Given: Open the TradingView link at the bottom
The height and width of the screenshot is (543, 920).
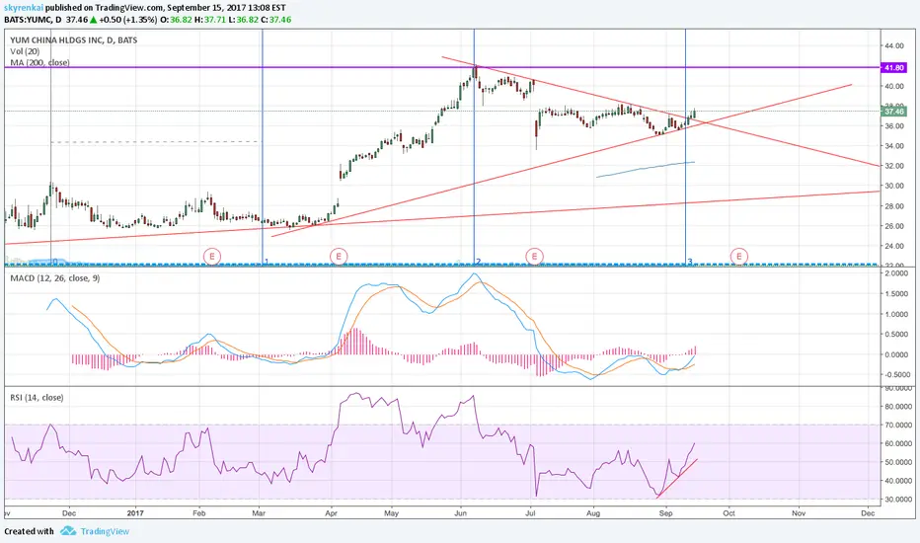Looking at the screenshot, I should click(x=105, y=531).
